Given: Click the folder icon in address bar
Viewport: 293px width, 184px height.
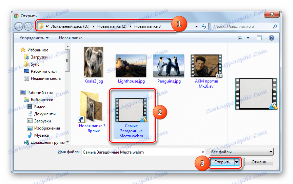Looking at the screenshot, I should [x=41, y=26].
